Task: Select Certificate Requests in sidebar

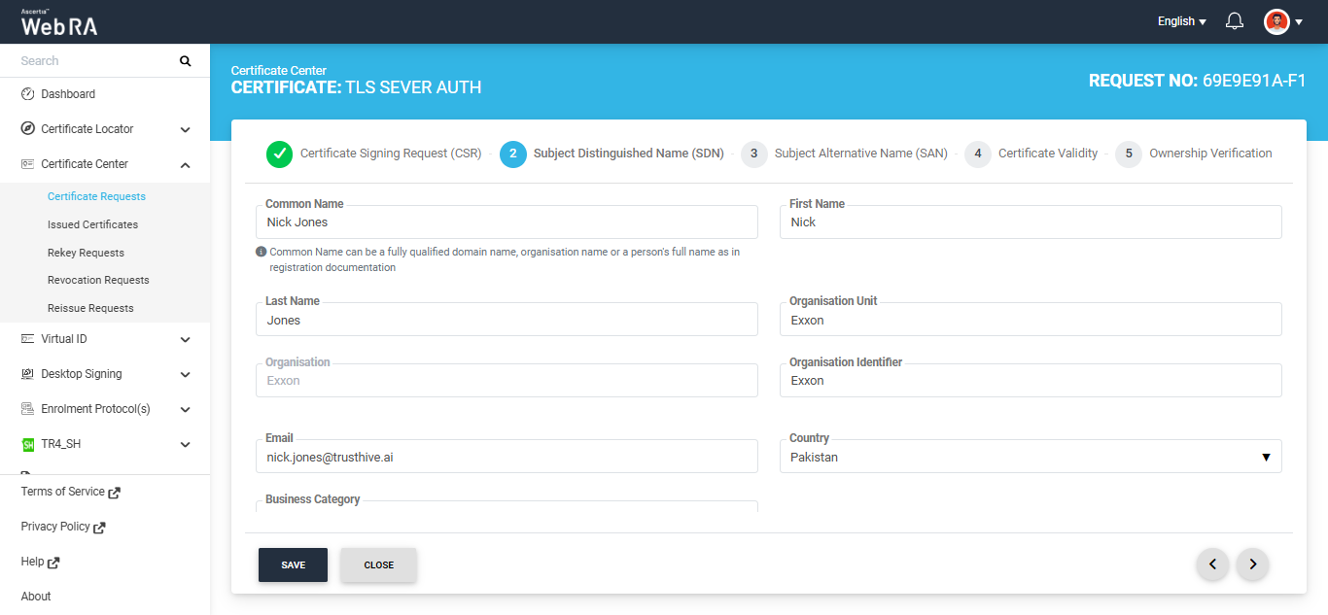Action: click(x=96, y=196)
